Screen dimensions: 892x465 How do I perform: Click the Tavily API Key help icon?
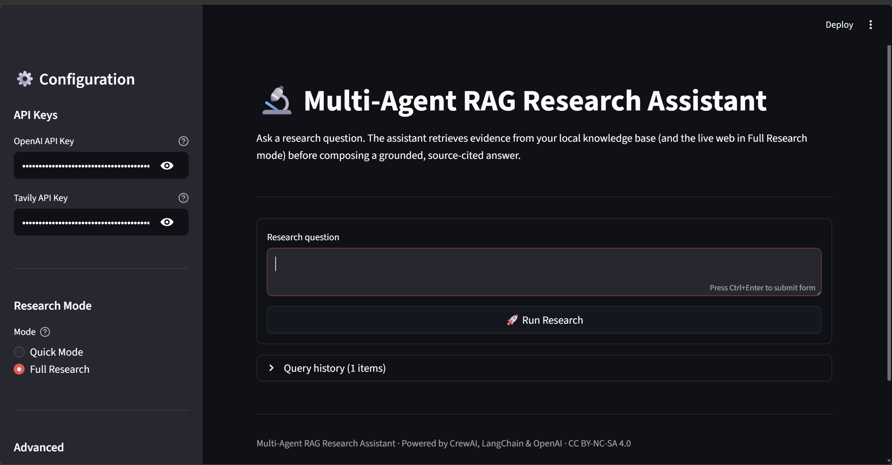[x=183, y=198]
